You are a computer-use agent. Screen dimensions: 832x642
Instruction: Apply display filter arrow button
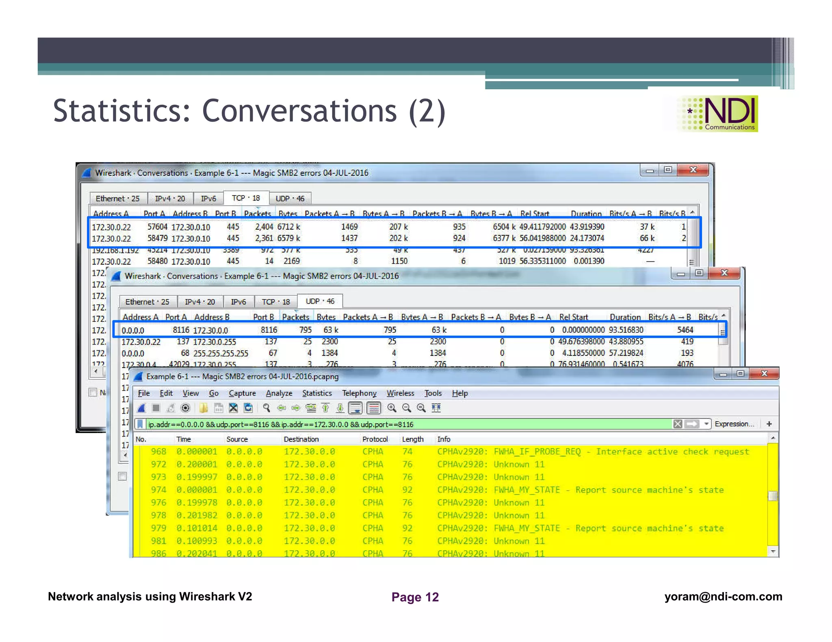coord(692,424)
